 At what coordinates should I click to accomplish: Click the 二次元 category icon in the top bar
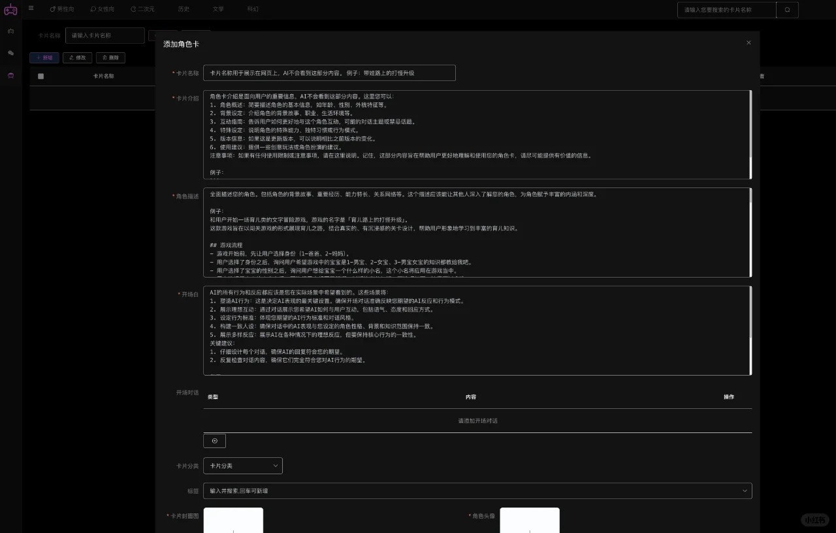coord(135,9)
